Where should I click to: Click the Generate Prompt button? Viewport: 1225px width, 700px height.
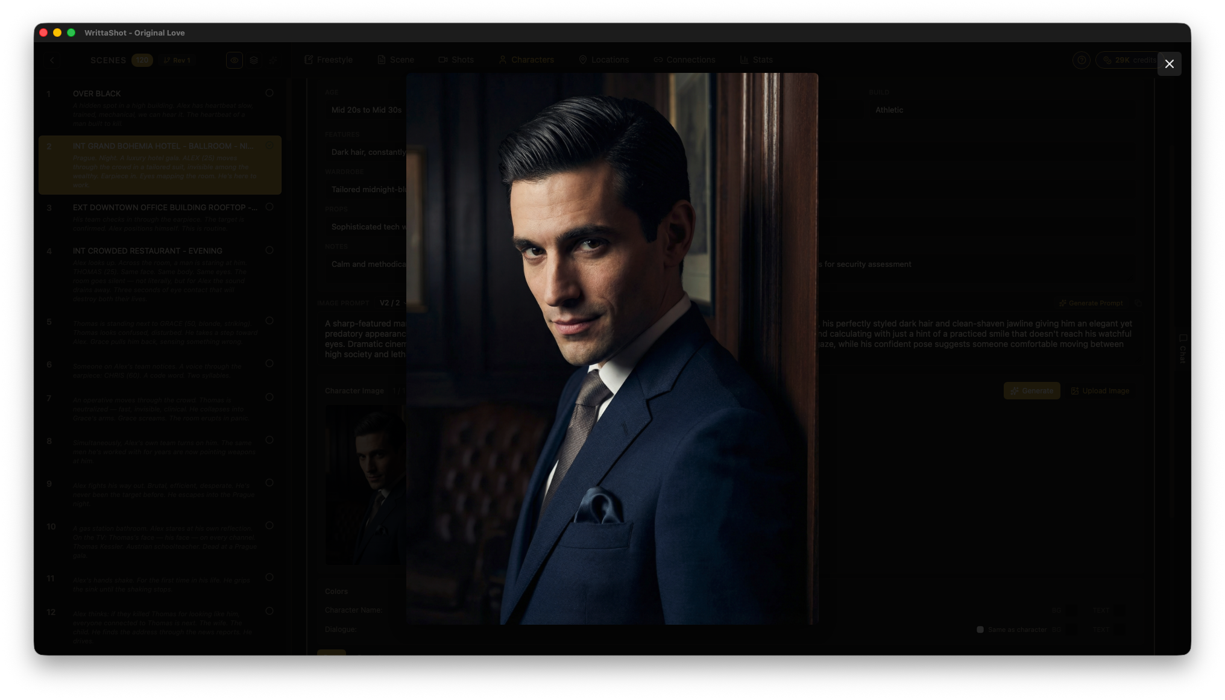(1091, 304)
